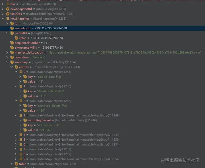The height and width of the screenshot is (168, 205).
Task: Collapse map entry 2 node
Action: coord(16,101)
